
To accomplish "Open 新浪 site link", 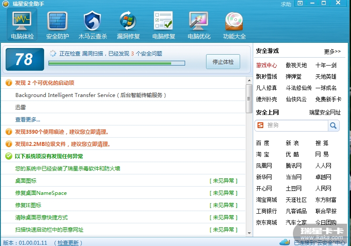I will [x=292, y=143].
